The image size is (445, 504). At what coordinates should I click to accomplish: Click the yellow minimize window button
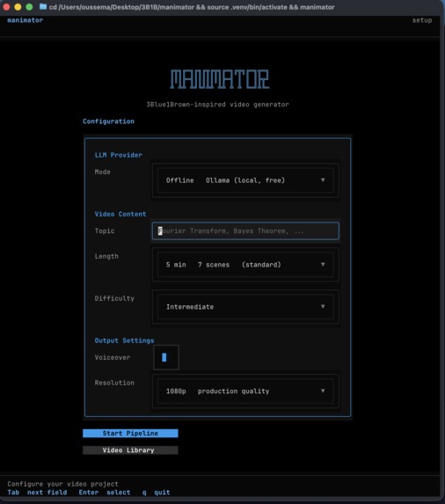point(18,7)
